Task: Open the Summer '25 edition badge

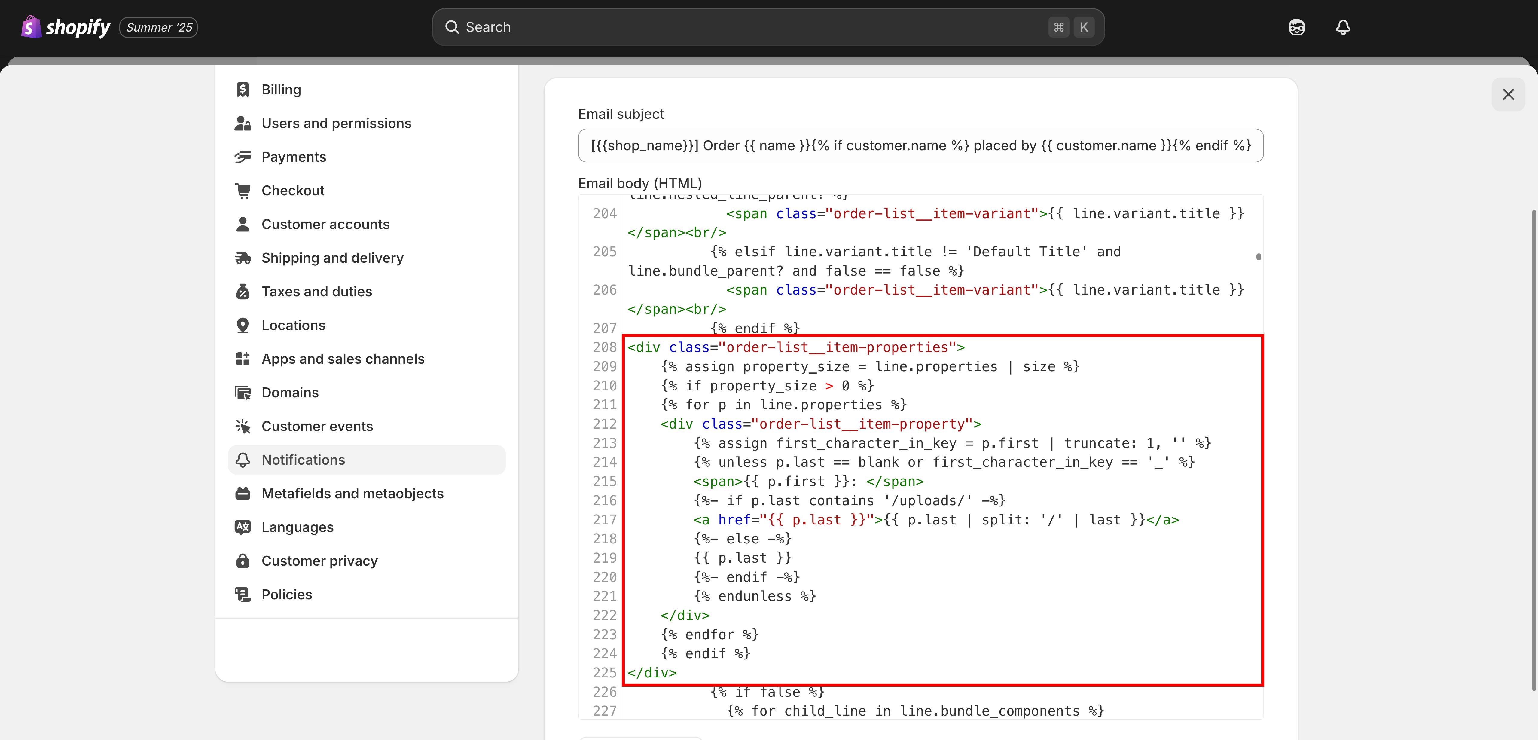Action: coord(159,27)
